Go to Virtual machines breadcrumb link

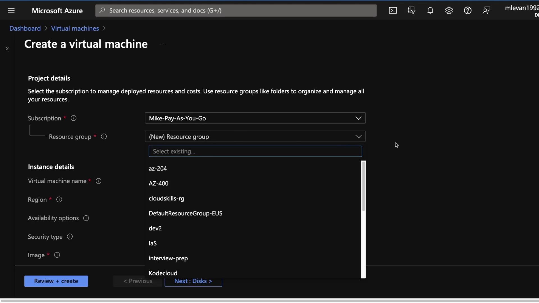coord(75,28)
